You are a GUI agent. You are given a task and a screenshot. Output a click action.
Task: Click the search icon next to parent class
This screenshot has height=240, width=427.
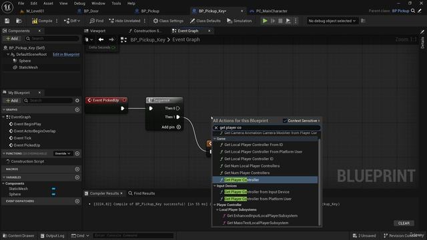[x=413, y=11]
